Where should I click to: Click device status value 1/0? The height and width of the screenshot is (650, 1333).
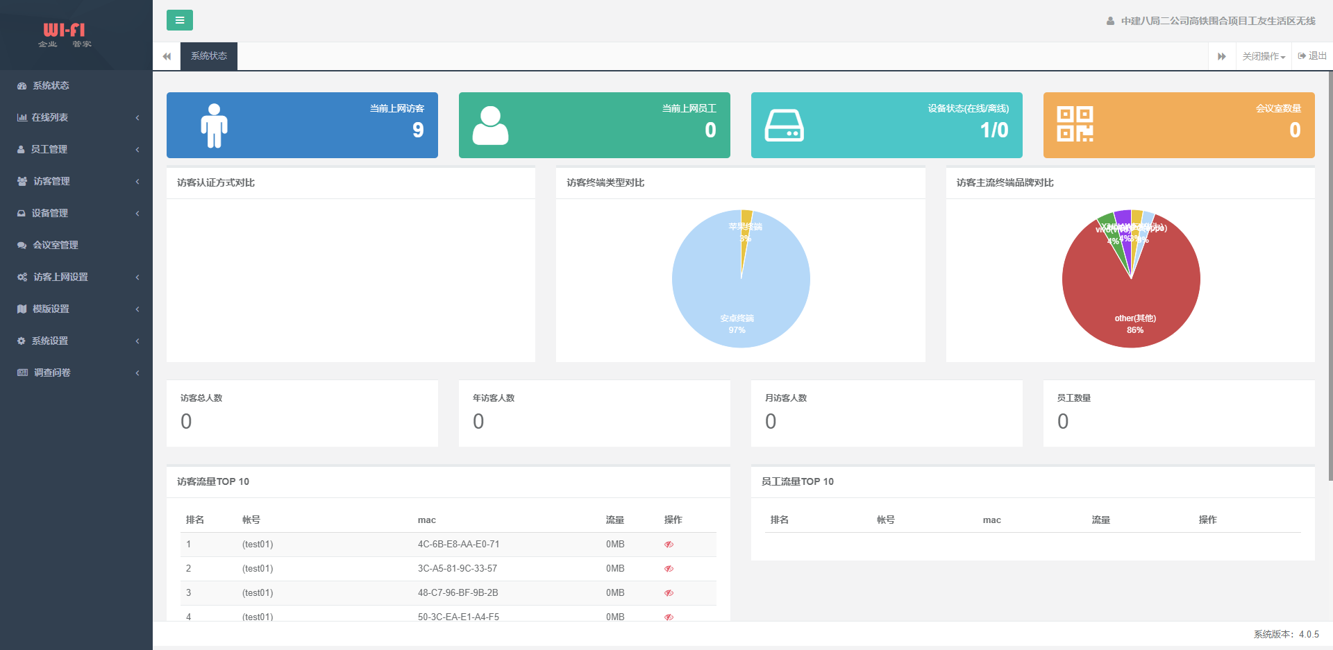click(x=994, y=130)
